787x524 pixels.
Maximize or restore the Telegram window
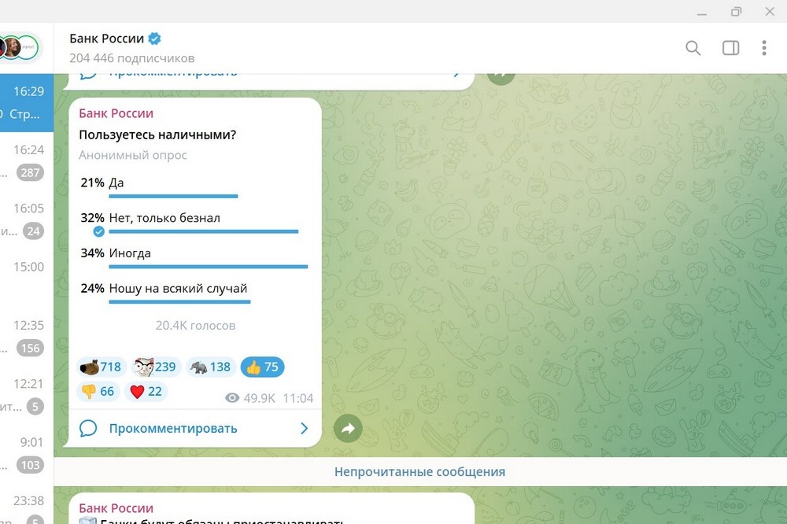coord(736,12)
